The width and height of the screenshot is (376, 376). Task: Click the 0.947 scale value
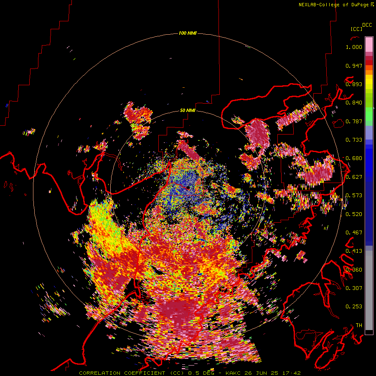(x=354, y=66)
